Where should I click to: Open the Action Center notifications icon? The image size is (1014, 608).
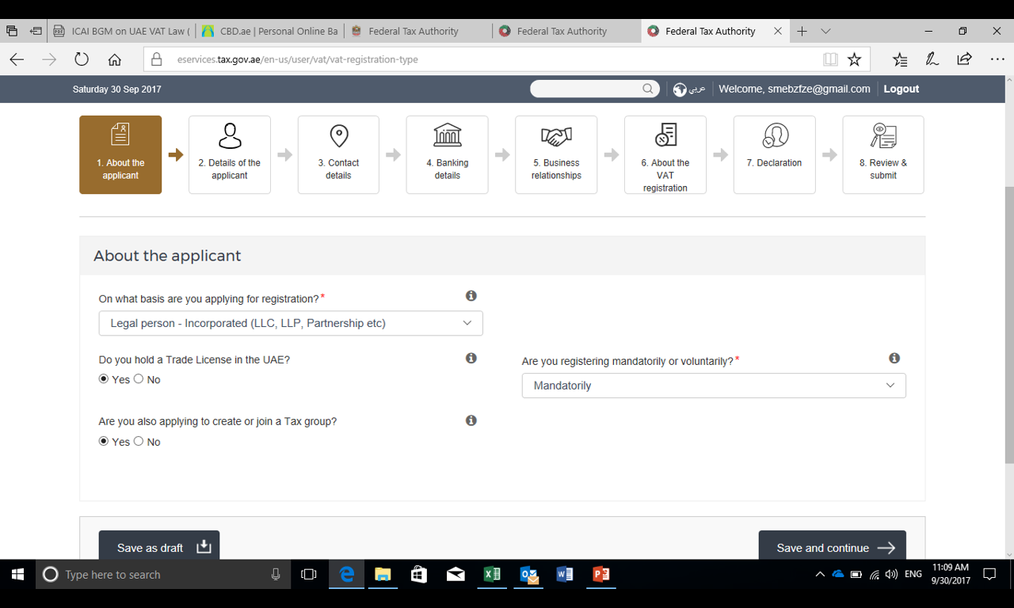click(989, 575)
